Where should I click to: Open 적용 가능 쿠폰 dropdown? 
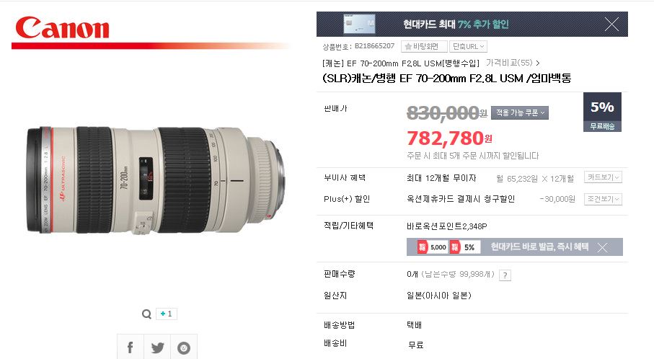point(520,112)
